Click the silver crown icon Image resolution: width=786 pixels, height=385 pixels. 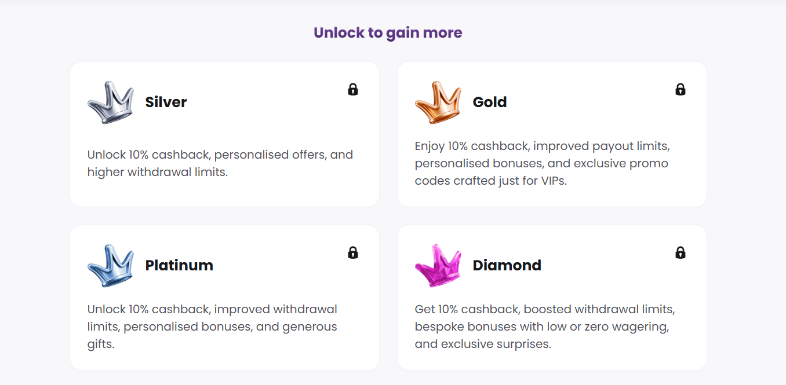(110, 102)
